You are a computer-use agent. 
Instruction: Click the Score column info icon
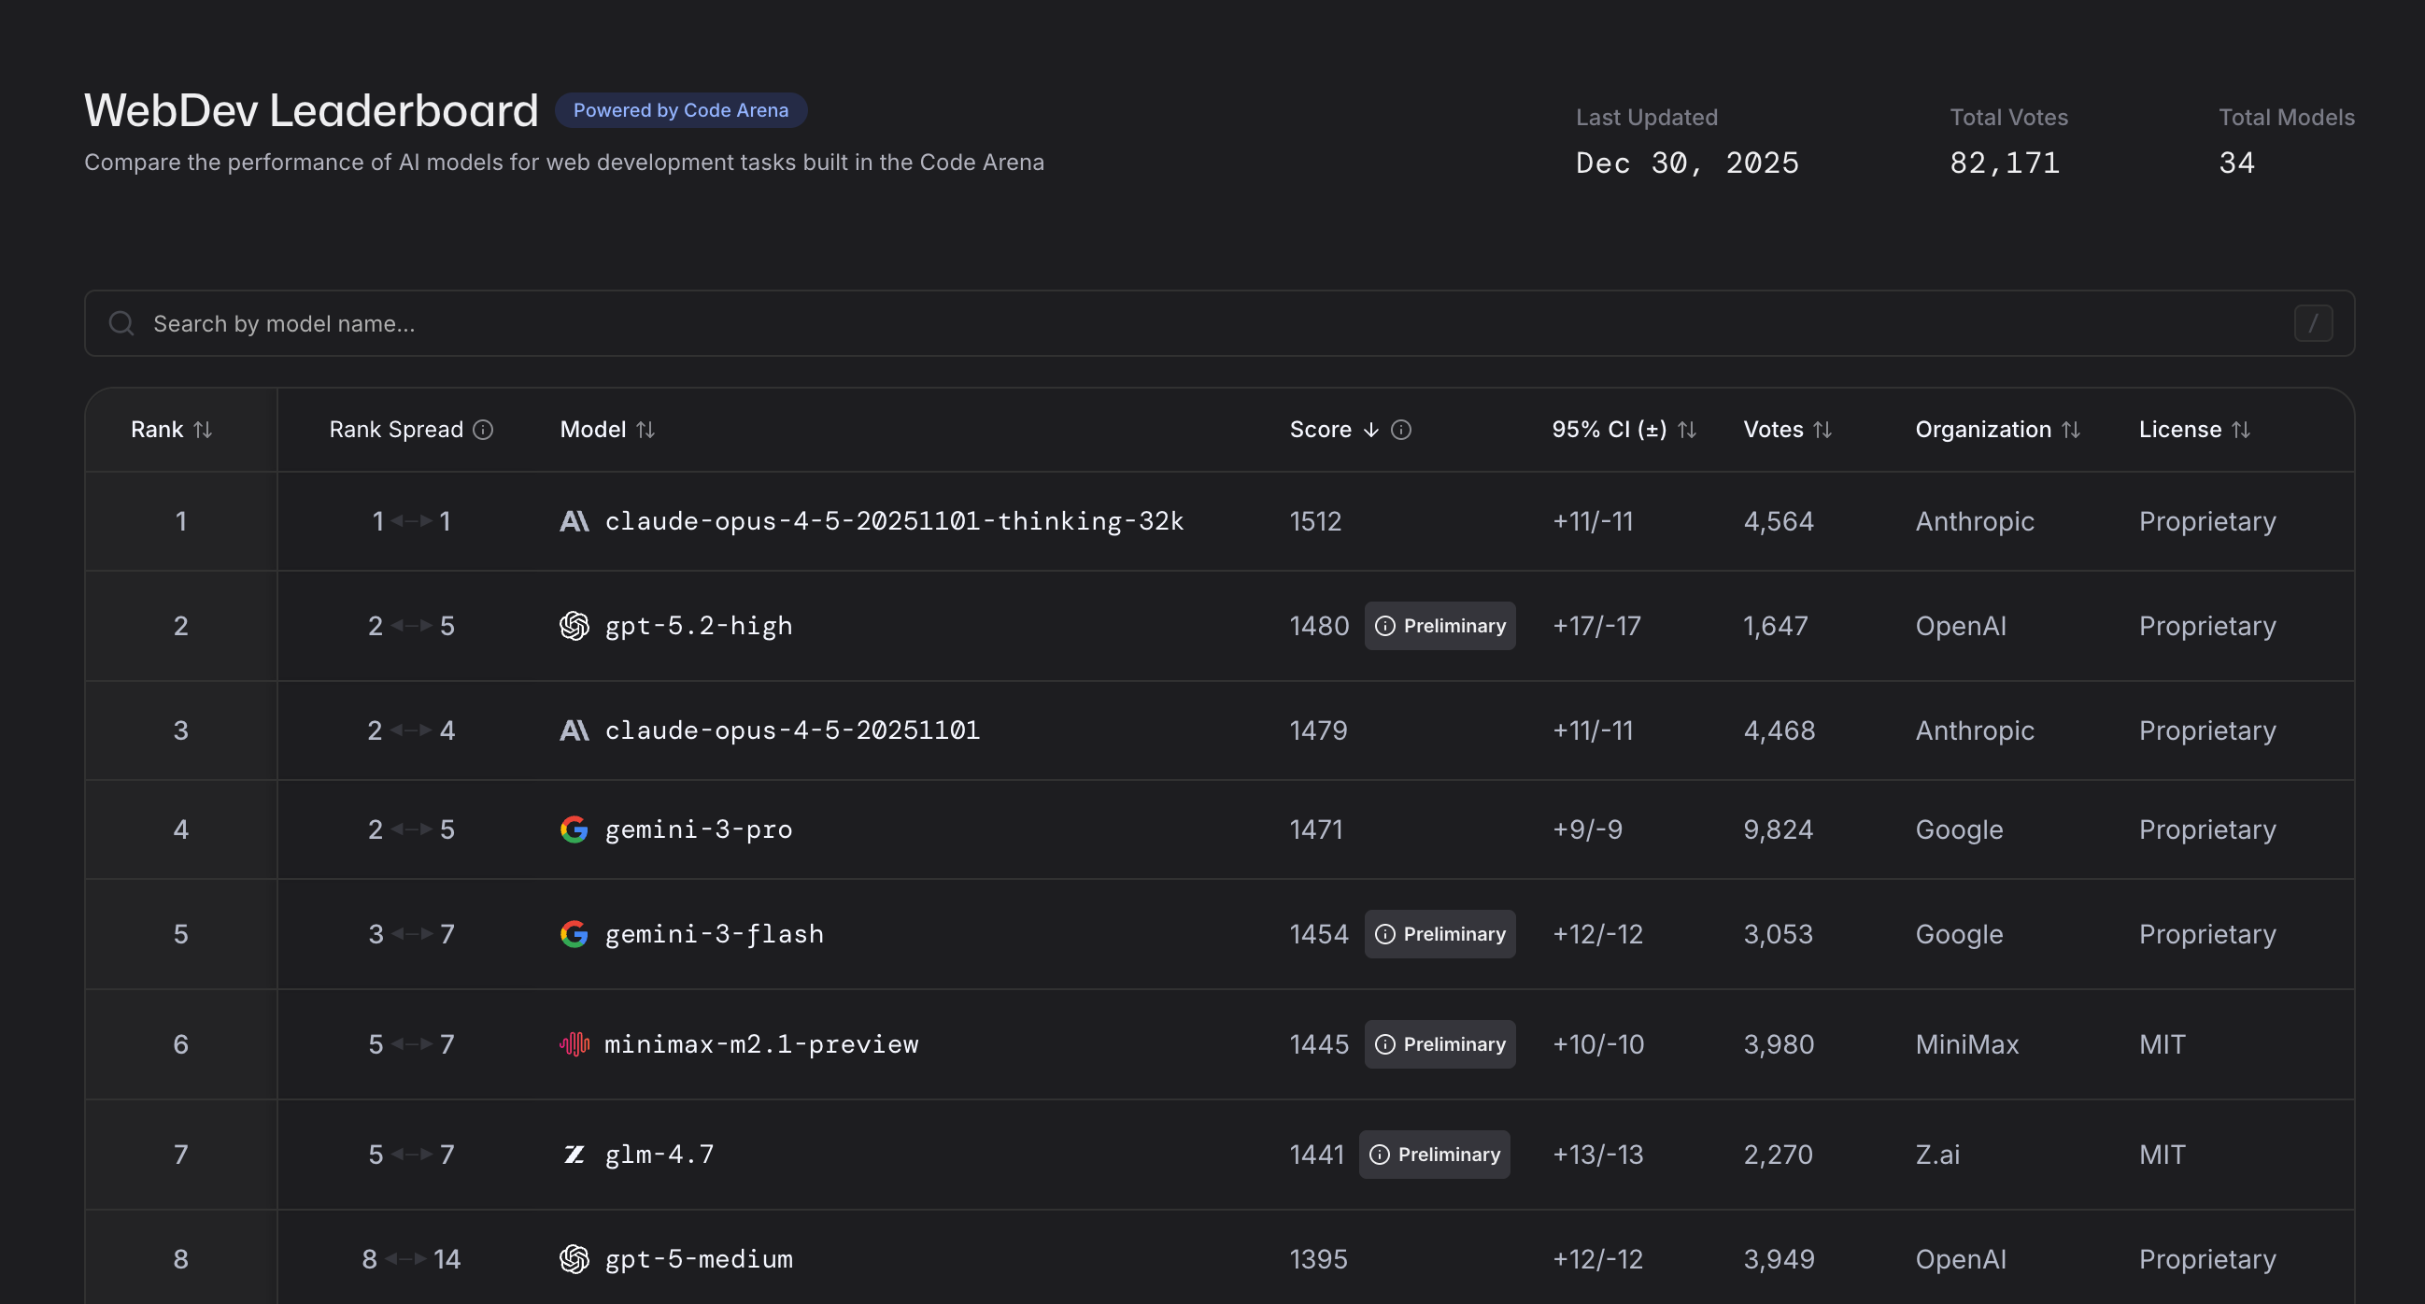[1401, 430]
